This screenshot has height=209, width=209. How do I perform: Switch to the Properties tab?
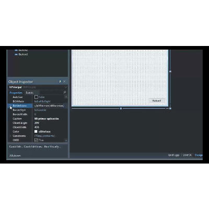(x=16, y=92)
